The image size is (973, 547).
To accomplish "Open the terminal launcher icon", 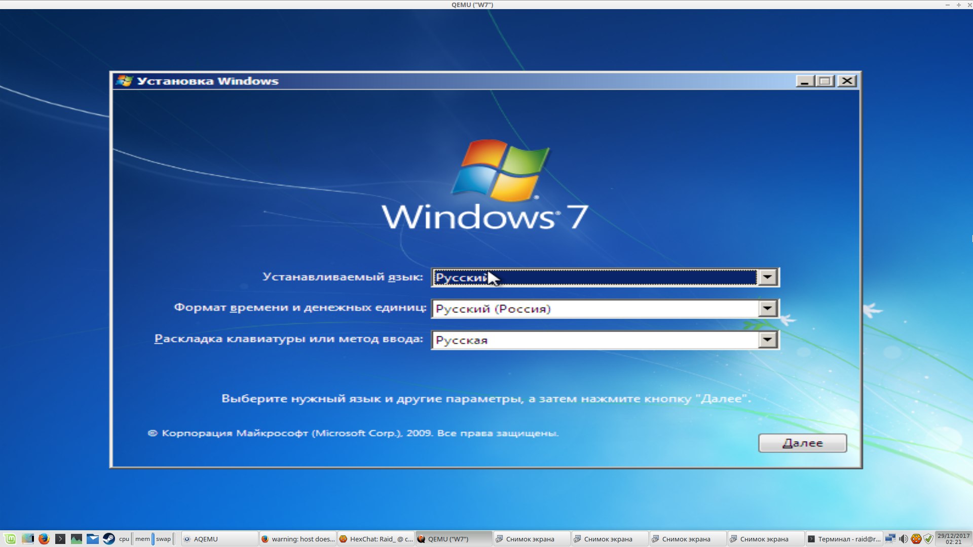I will [x=60, y=539].
